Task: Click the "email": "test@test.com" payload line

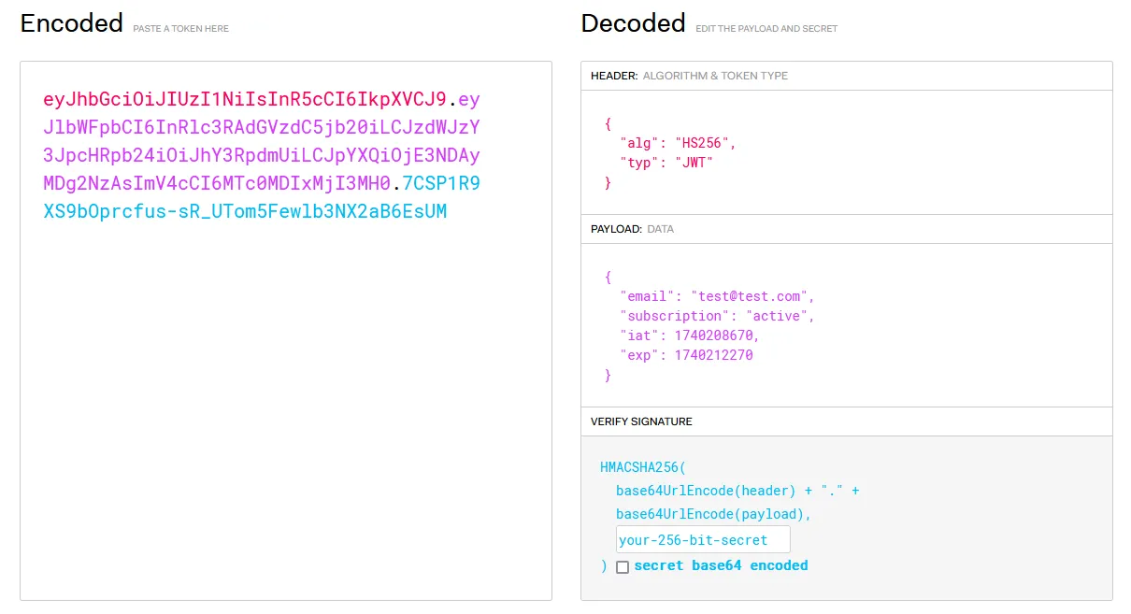Action: click(x=717, y=296)
